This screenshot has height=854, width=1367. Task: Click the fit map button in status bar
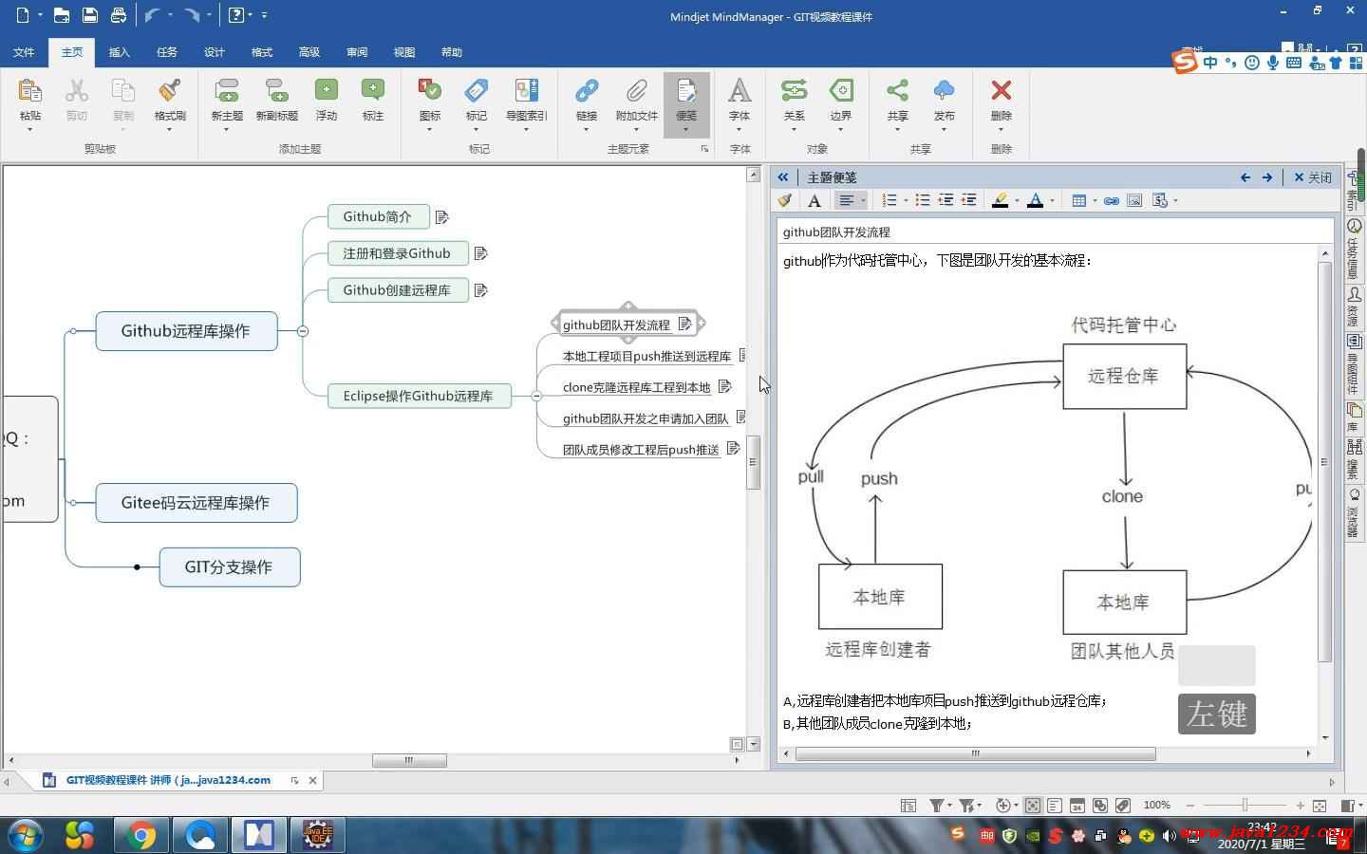pos(1320,806)
